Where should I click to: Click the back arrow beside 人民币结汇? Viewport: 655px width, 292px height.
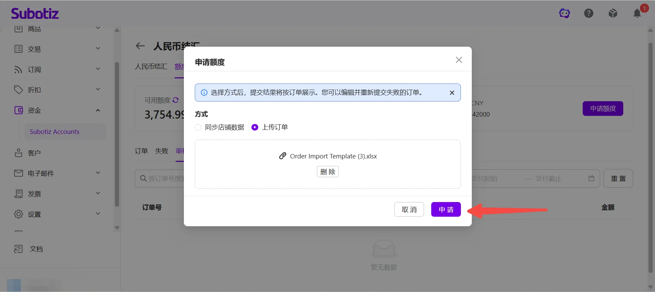point(140,46)
